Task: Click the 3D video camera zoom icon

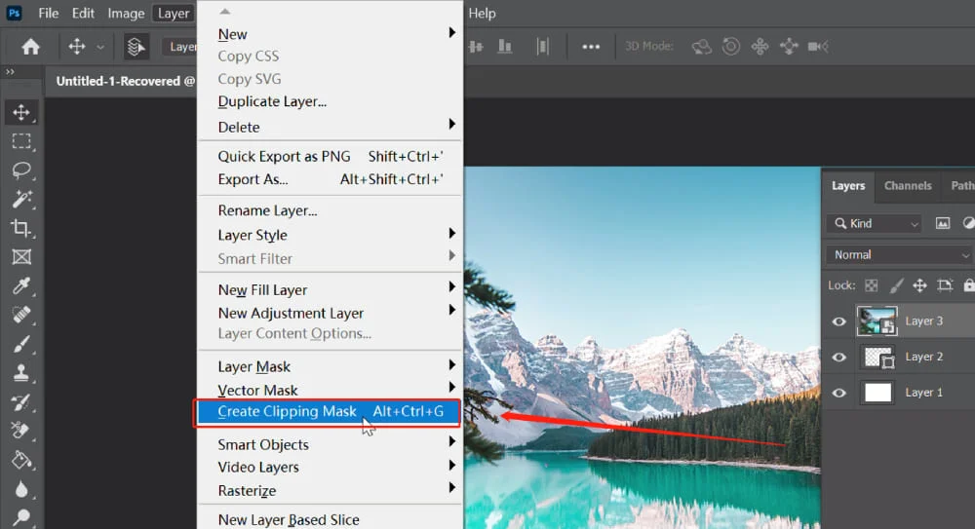Action: point(818,47)
